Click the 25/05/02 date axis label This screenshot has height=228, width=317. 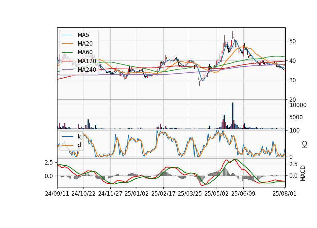[217, 194]
